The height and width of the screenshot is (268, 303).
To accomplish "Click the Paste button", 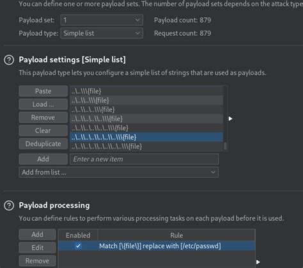I will [x=43, y=91].
